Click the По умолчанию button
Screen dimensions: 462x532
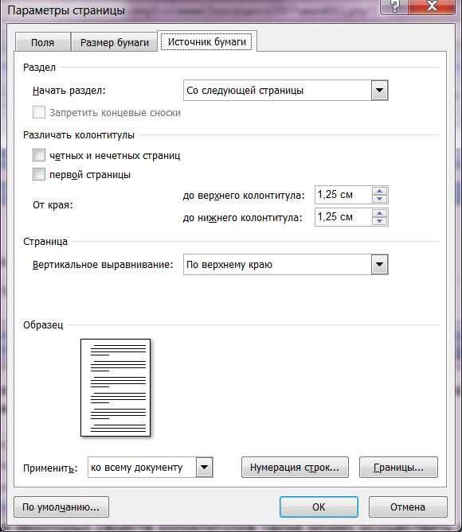61,507
